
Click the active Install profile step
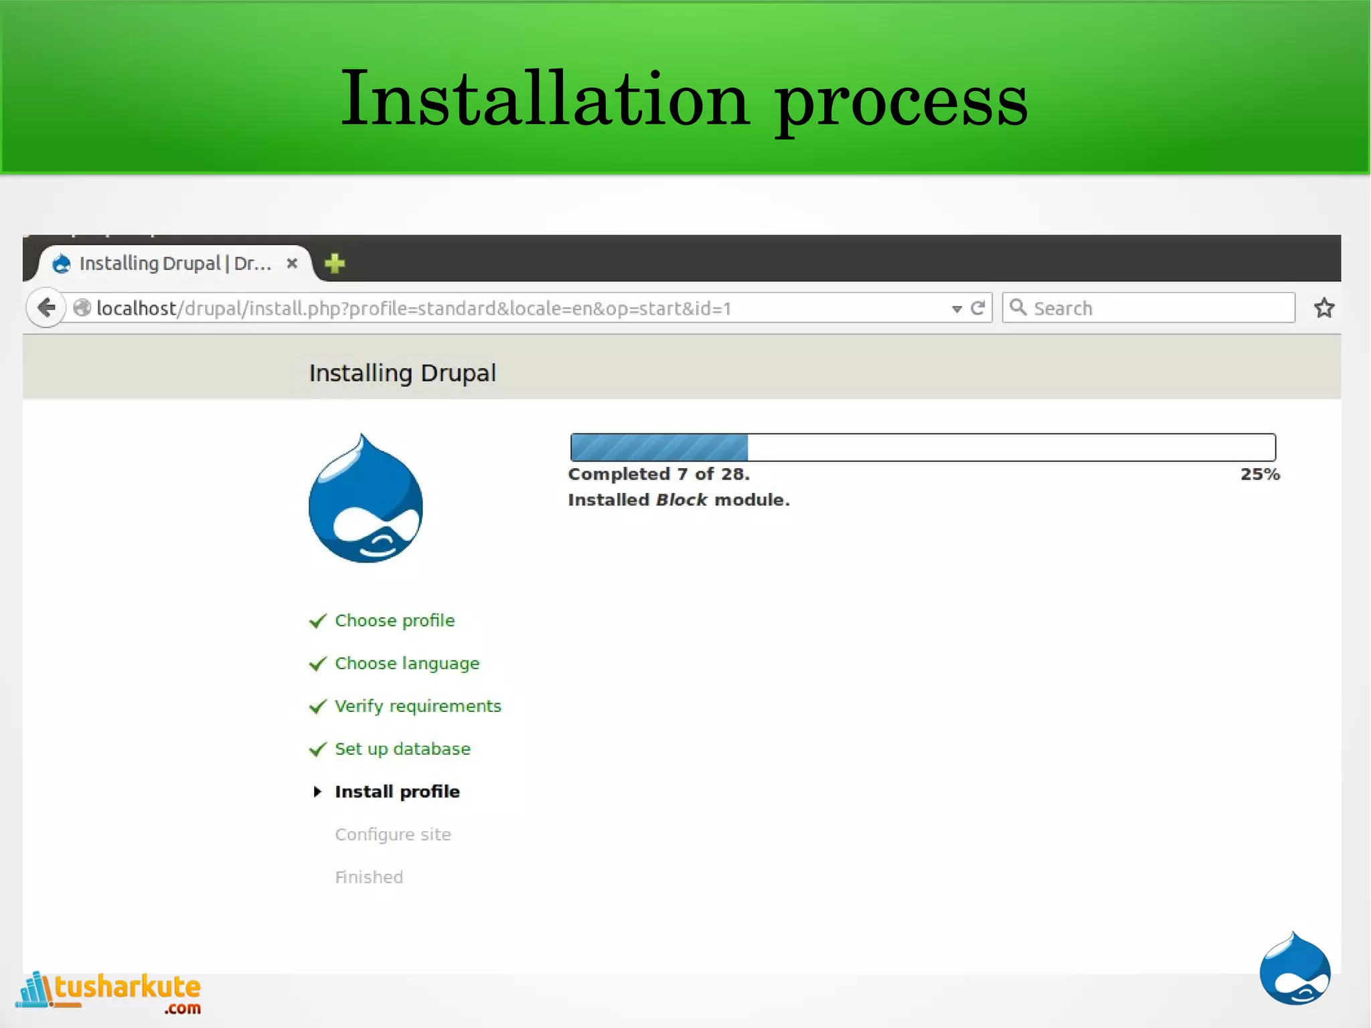[397, 792]
